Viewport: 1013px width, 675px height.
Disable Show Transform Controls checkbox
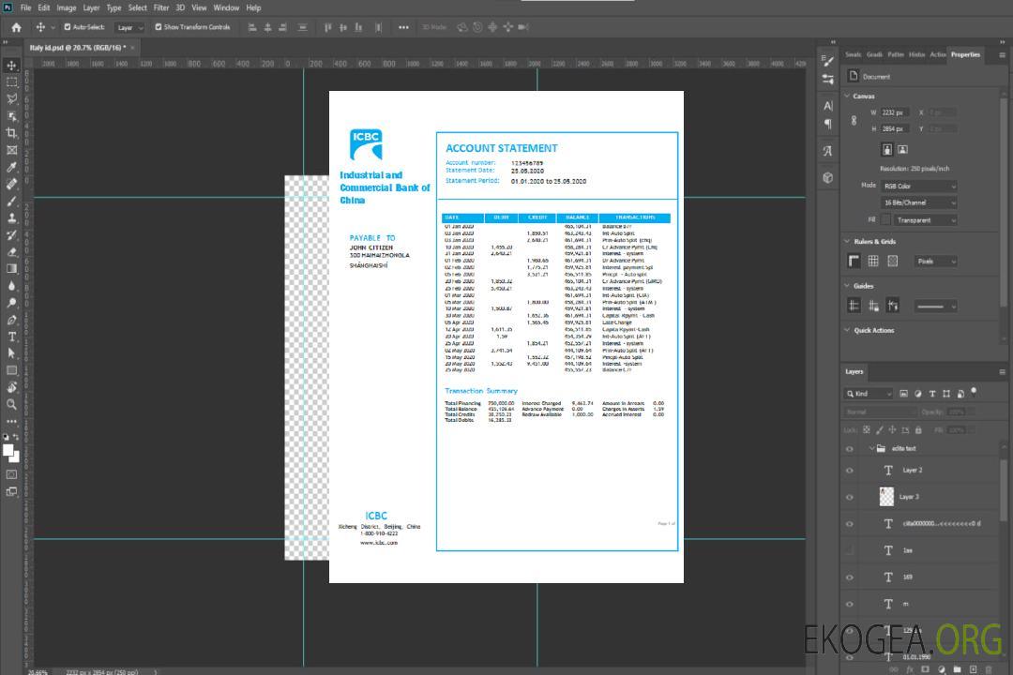click(159, 27)
